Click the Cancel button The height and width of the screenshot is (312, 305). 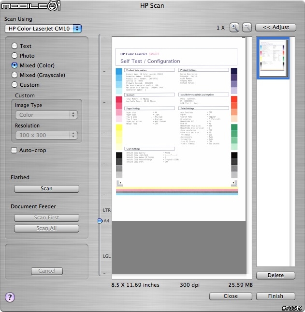coord(47,271)
